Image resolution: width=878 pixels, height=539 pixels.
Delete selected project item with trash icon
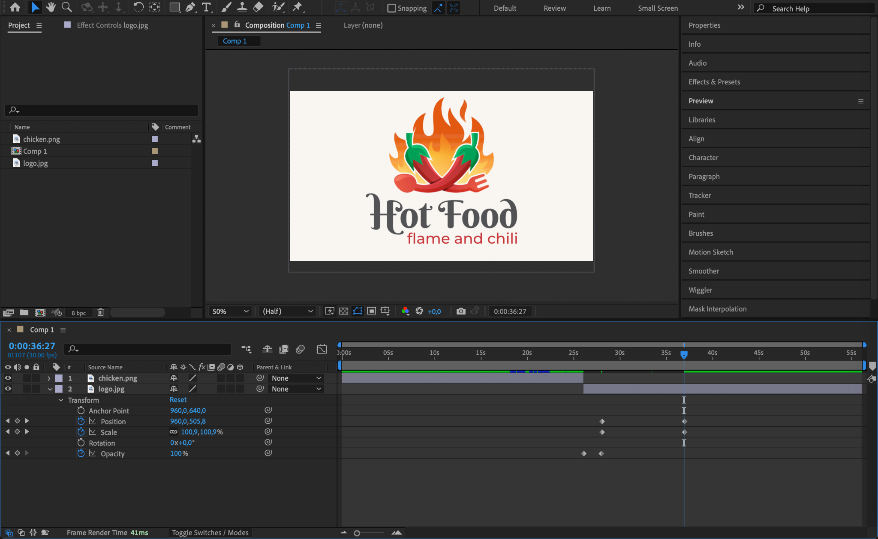(x=100, y=312)
